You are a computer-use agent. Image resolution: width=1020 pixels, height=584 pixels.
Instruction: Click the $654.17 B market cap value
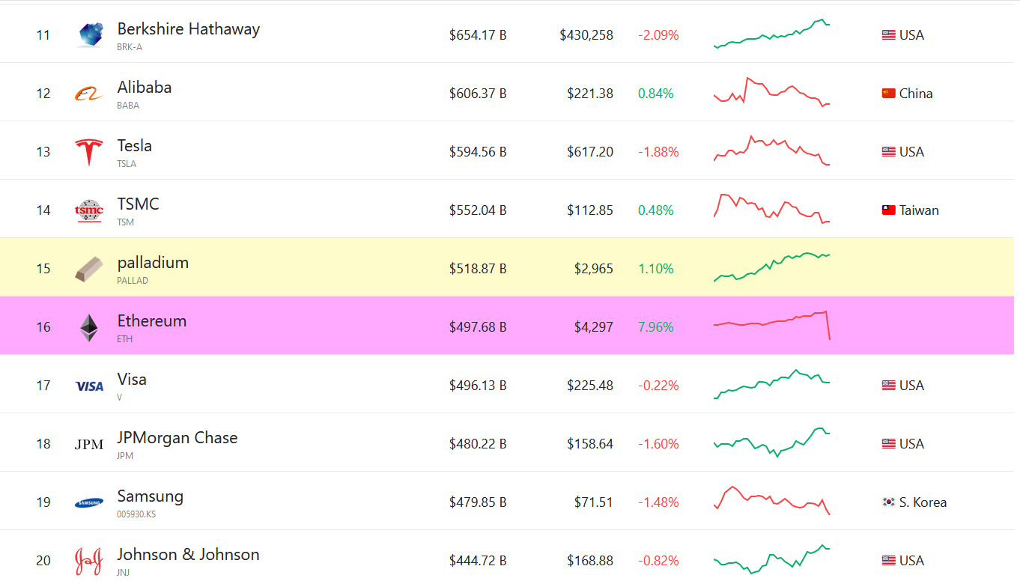478,35
